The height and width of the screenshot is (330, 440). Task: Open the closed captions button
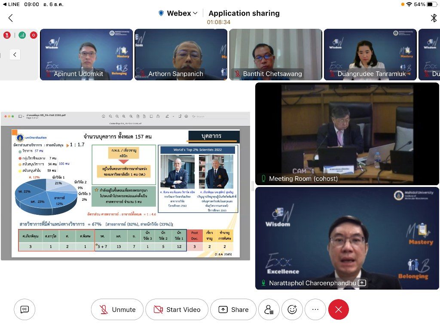tap(24, 309)
